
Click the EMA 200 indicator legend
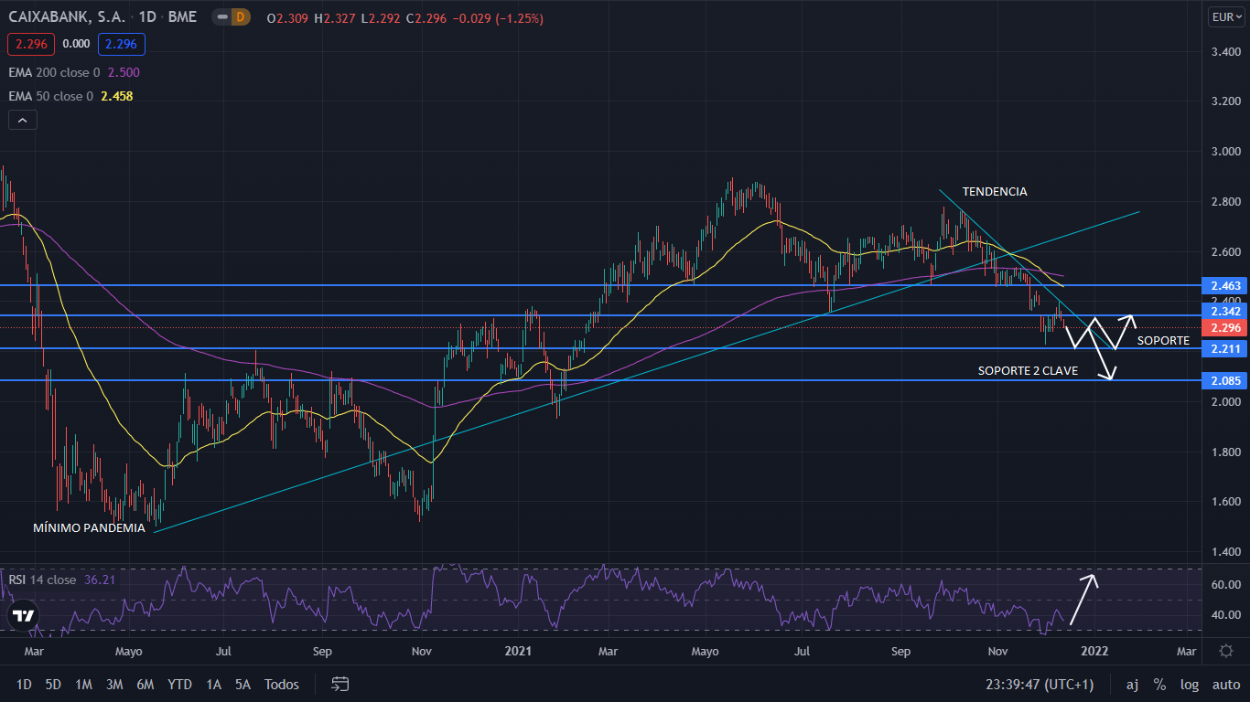55,72
